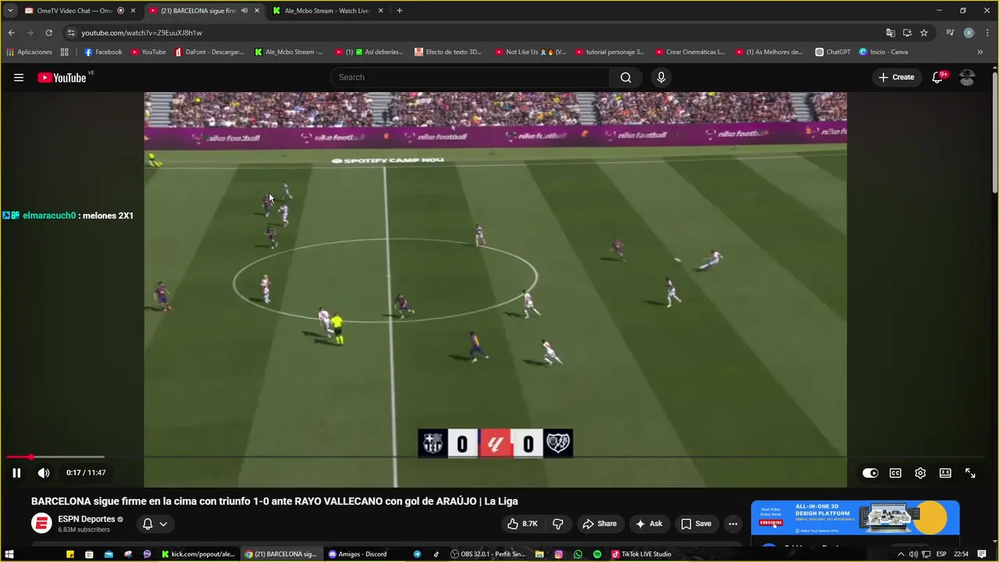The width and height of the screenshot is (999, 562).
Task: Mute the video volume speaker
Action: (44, 473)
